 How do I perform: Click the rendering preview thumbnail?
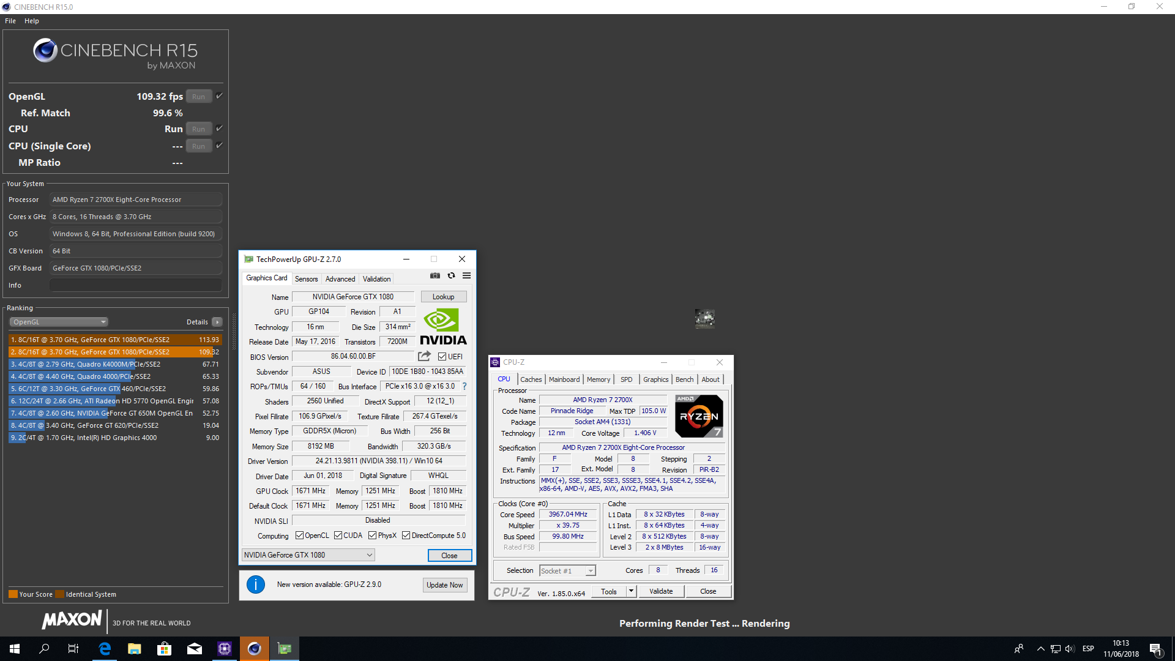pyautogui.click(x=705, y=318)
